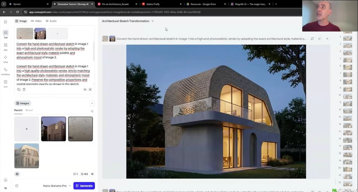The height and width of the screenshot is (192, 358).
Task: Click the Generate button
Action: point(84,186)
